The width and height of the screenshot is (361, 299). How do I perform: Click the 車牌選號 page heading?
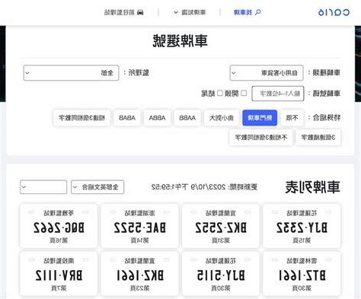coord(180,41)
